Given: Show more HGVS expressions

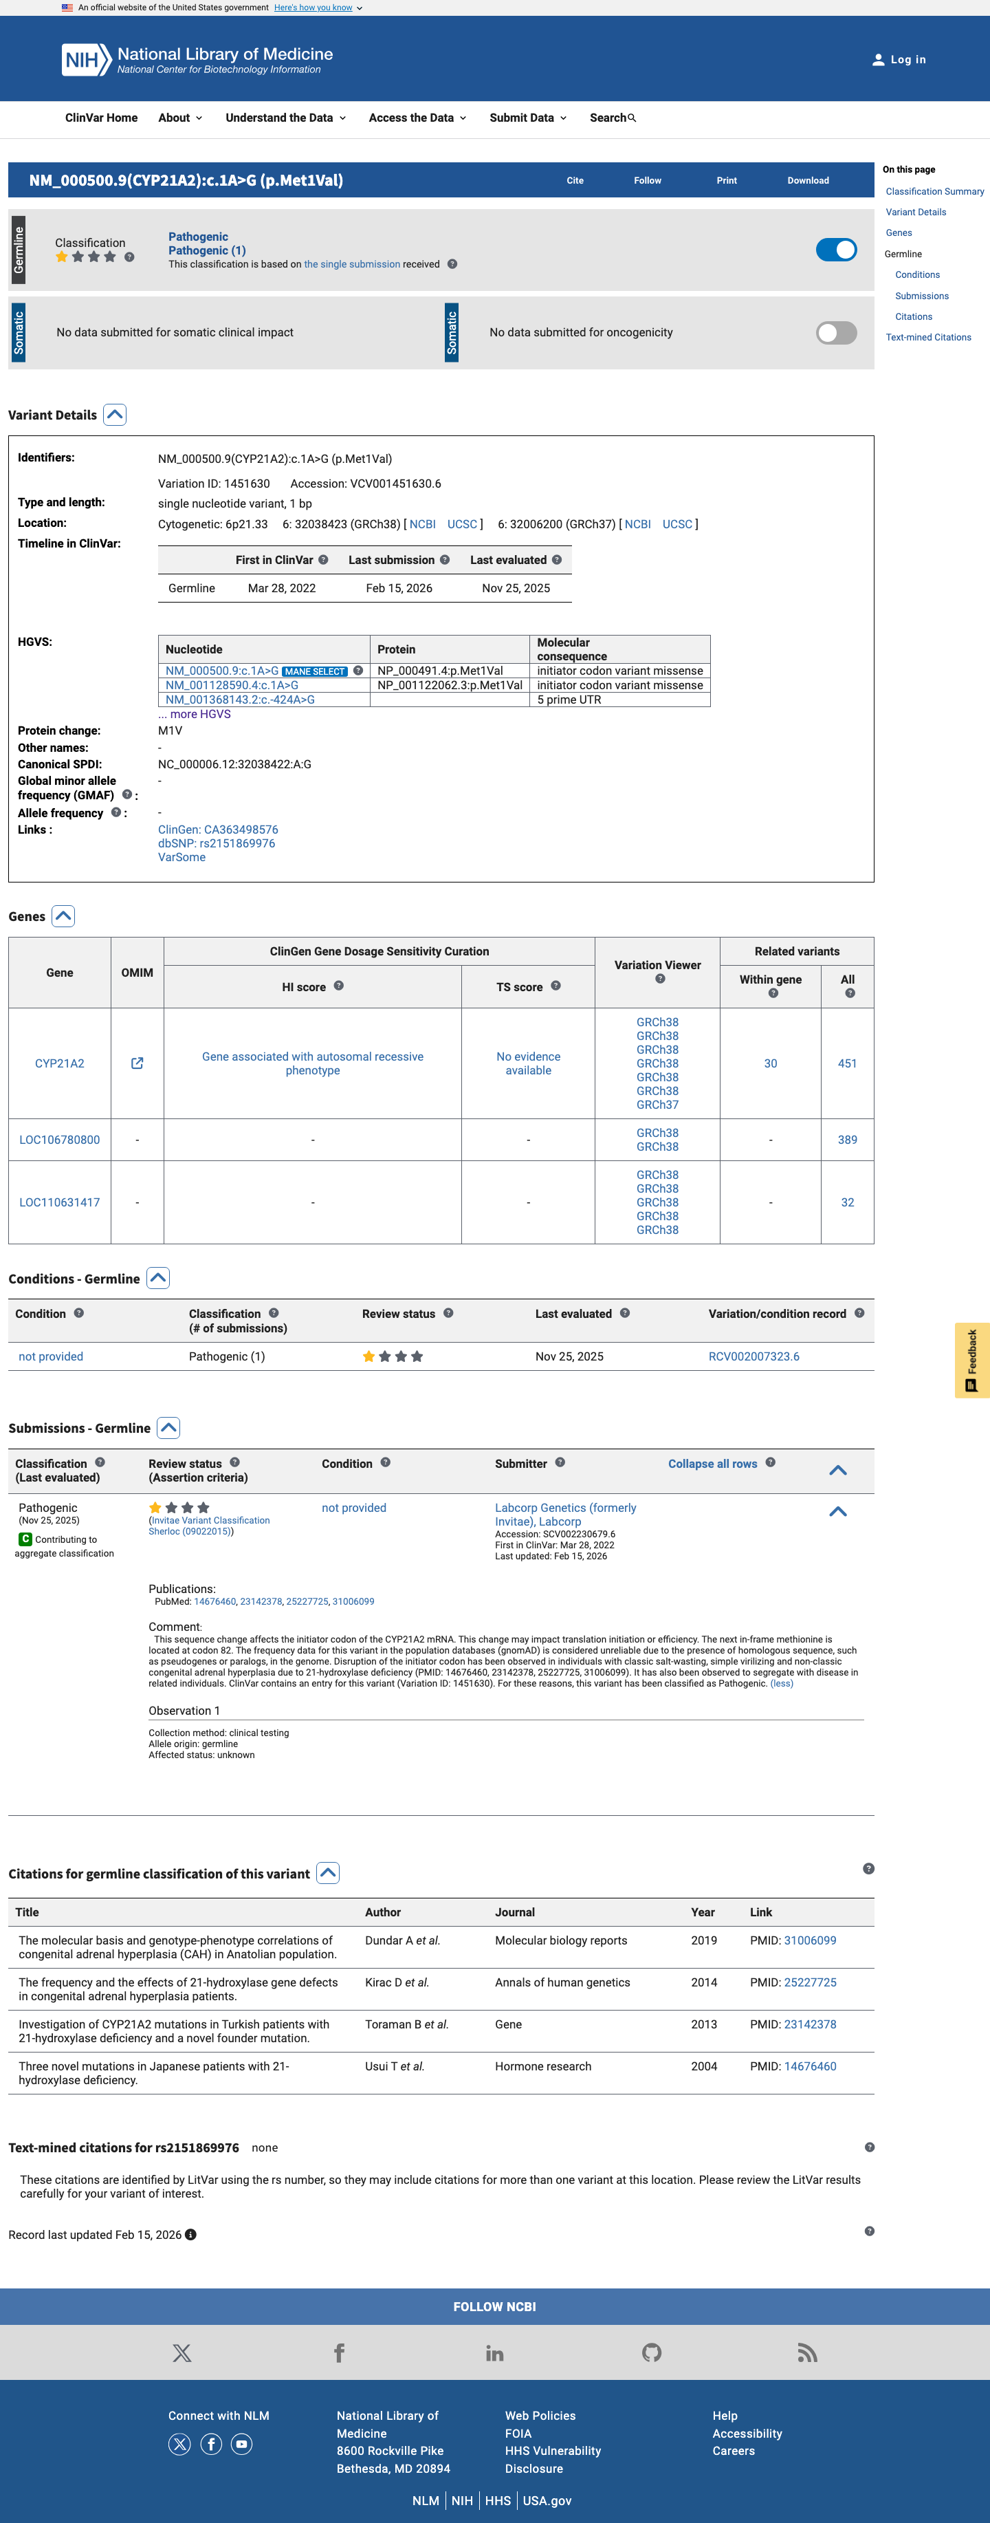Looking at the screenshot, I should pos(195,715).
